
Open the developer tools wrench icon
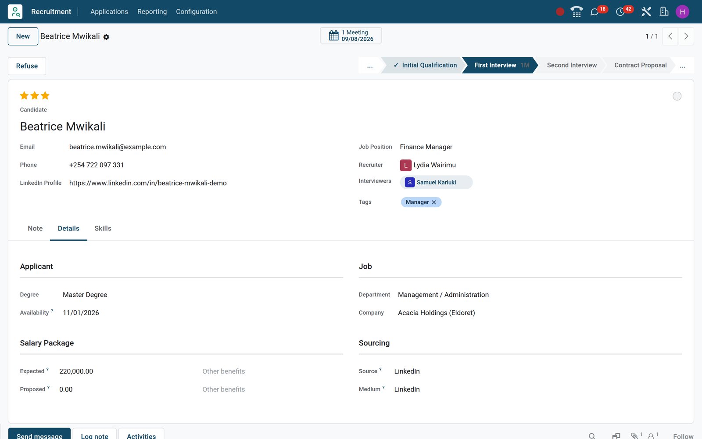pyautogui.click(x=646, y=12)
